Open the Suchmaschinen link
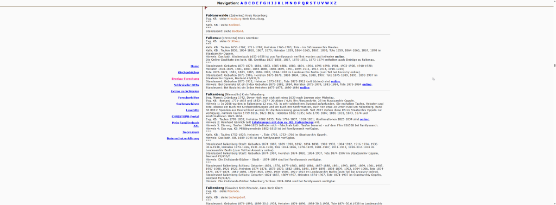 [x=187, y=104]
